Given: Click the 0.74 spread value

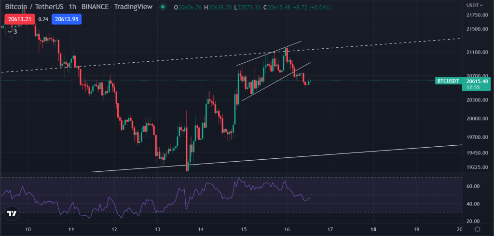Looking at the screenshot, I should [43, 19].
